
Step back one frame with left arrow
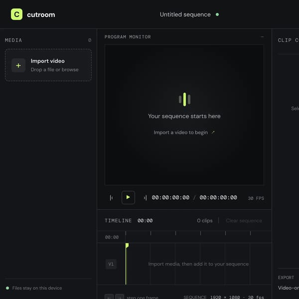click(109, 297)
